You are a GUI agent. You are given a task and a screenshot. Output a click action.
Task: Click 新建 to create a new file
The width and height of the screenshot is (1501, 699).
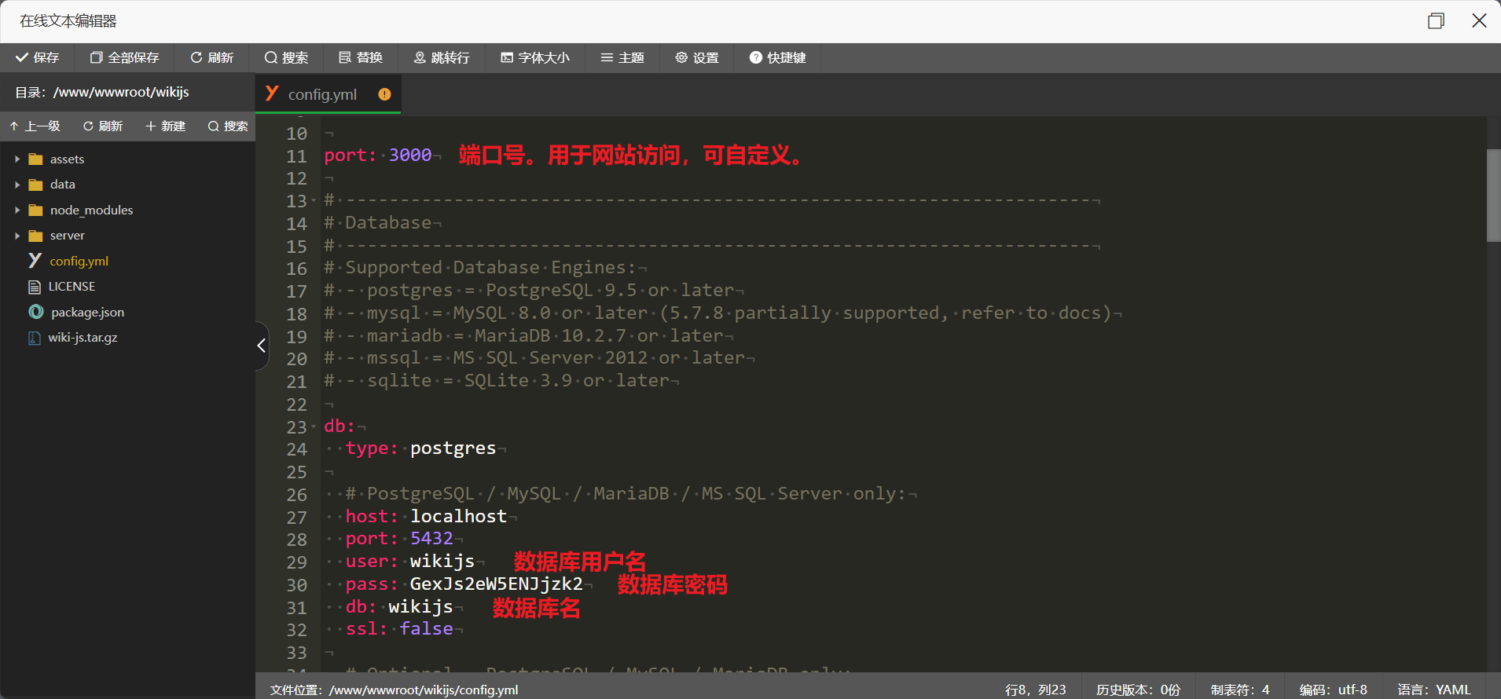[x=166, y=126]
